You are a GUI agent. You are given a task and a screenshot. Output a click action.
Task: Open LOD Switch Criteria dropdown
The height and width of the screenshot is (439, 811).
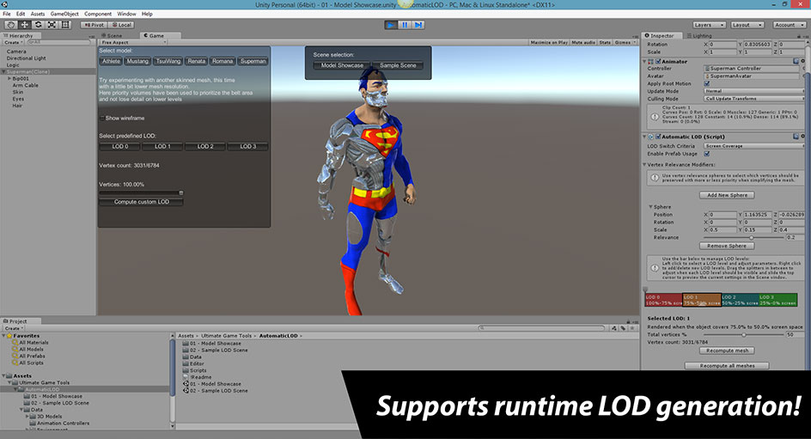pyautogui.click(x=754, y=146)
